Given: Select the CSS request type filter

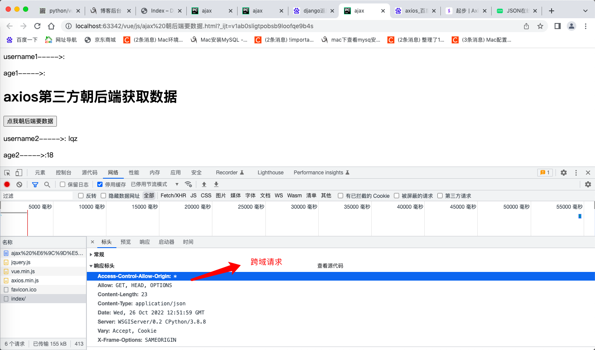Looking at the screenshot, I should pos(206,196).
